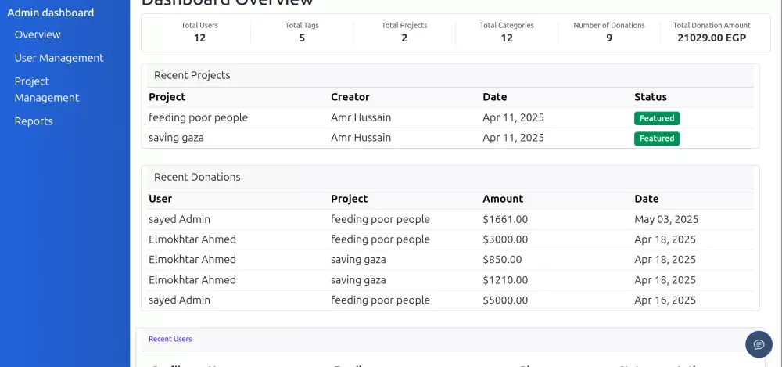The height and width of the screenshot is (367, 782).
Task: Select the Total Projects stat card
Action: (404, 32)
